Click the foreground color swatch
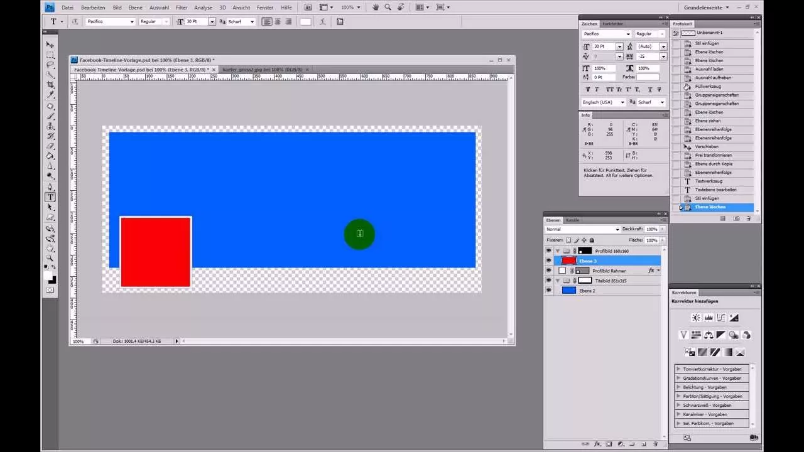Screen dimensions: 804x452 [x=50, y=277]
